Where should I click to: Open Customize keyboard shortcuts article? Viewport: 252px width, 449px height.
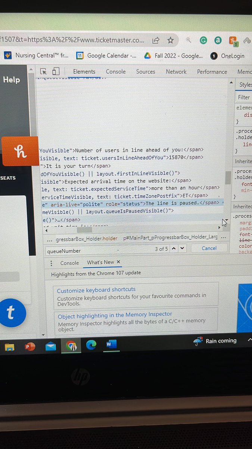(96, 289)
